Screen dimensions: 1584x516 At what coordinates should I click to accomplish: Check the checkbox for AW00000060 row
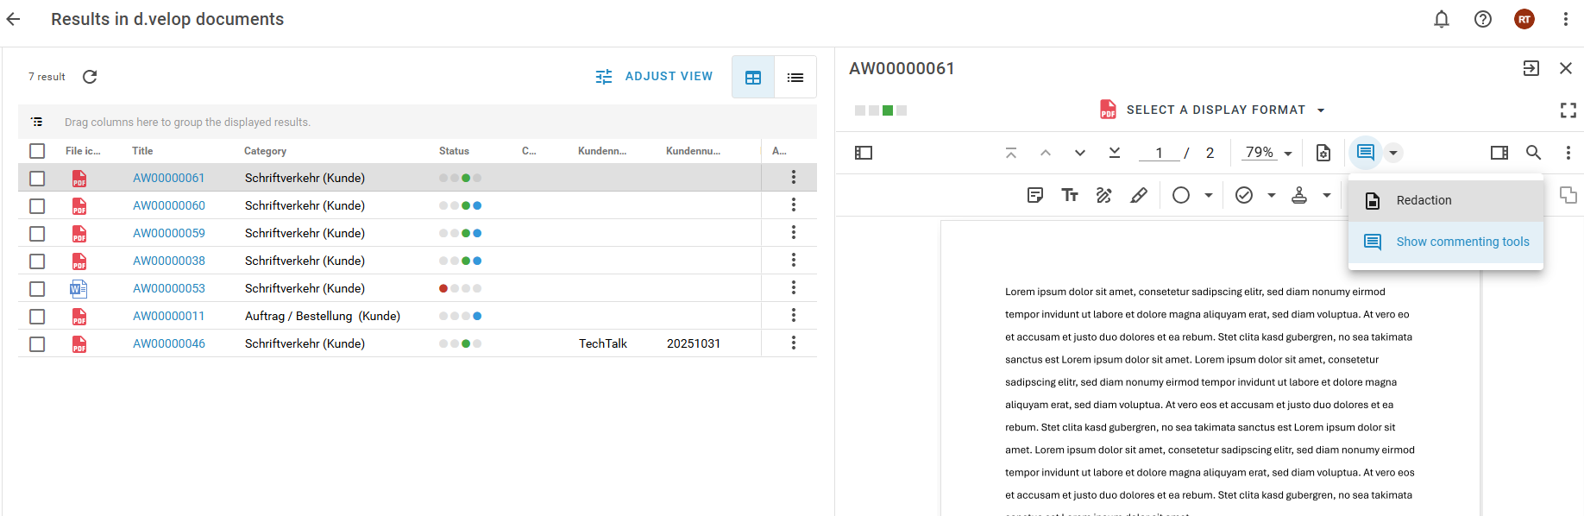(37, 206)
